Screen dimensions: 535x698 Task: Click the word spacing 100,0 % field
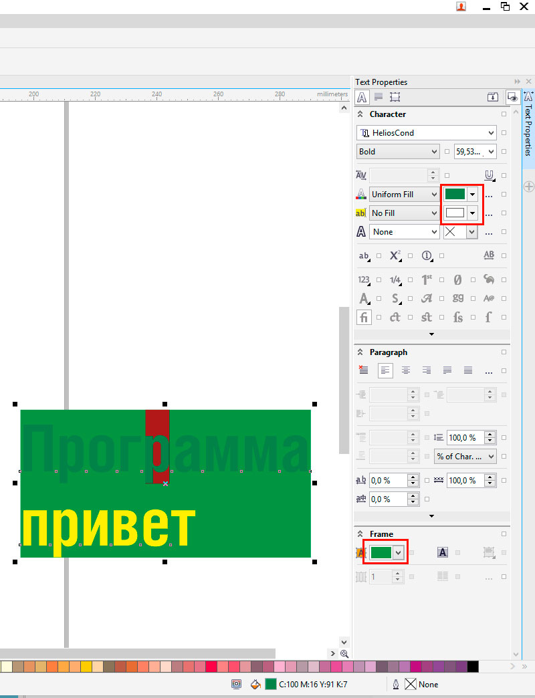(x=465, y=480)
